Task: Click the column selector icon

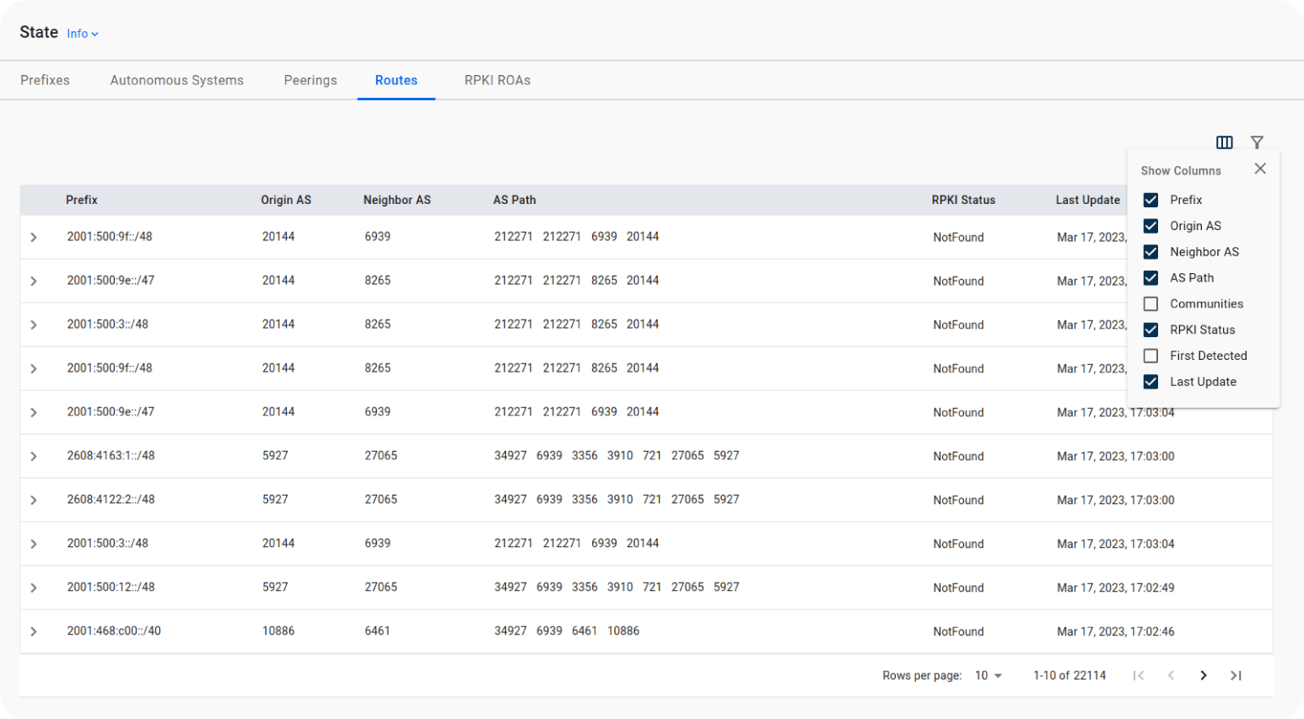Action: click(x=1224, y=142)
